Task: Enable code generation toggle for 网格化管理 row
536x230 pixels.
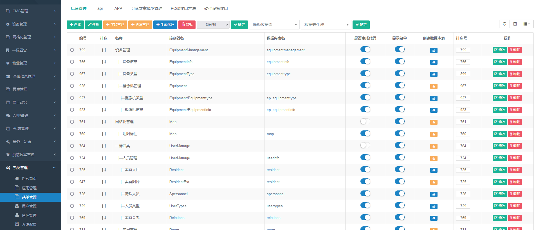Action: 365,121
